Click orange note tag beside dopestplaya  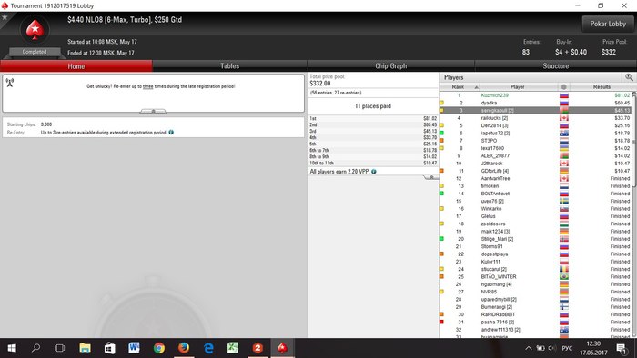click(x=441, y=254)
